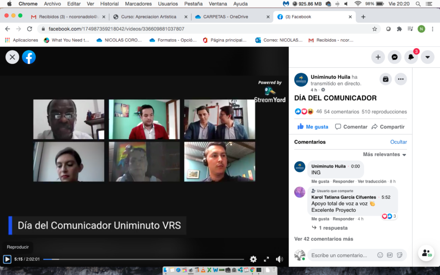Open Spotlight search in menu bar

click(418, 4)
